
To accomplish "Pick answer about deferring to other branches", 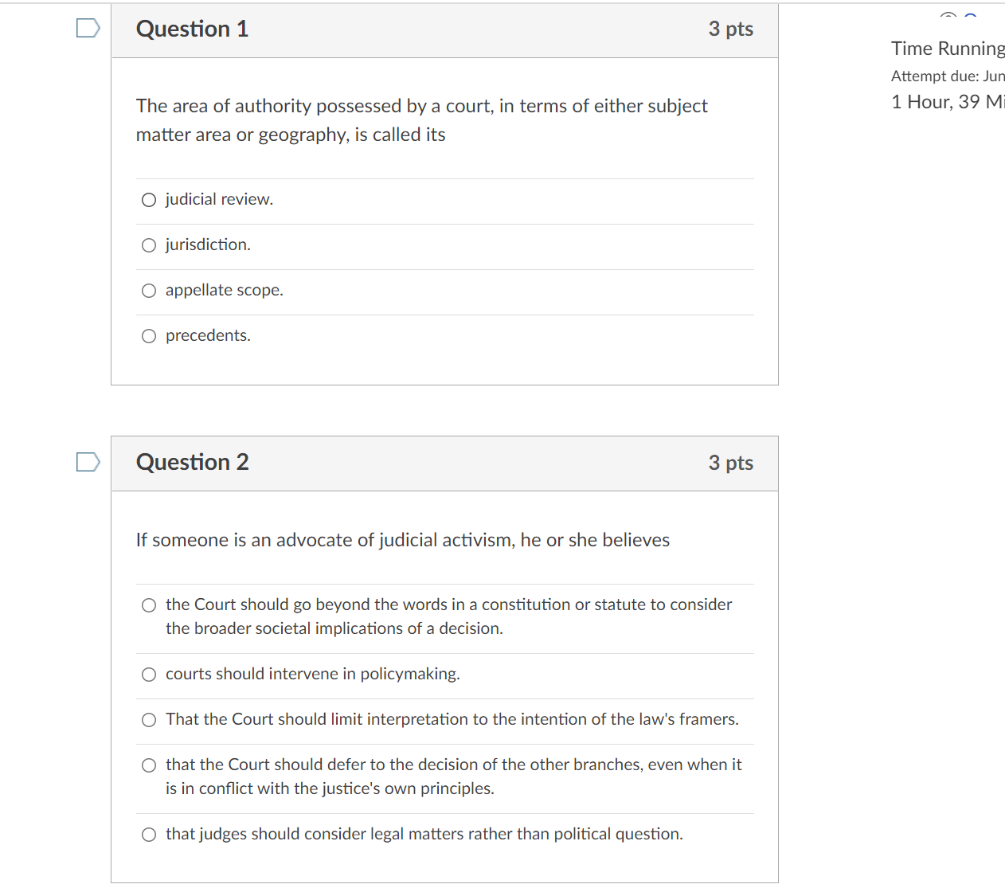I will tap(149, 765).
